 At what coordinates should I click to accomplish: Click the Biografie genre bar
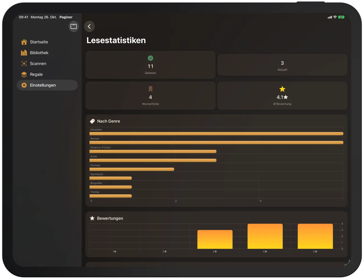[111, 187]
